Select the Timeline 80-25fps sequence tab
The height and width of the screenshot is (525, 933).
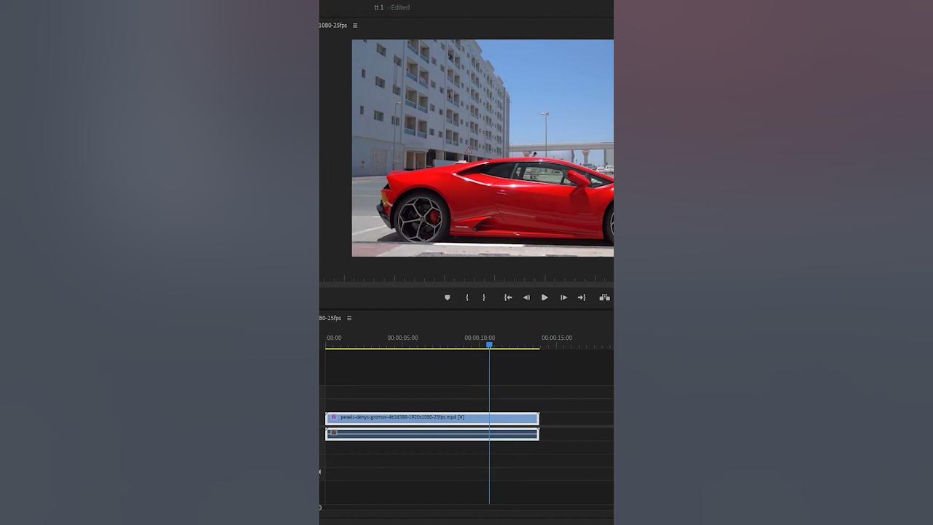[x=330, y=318]
